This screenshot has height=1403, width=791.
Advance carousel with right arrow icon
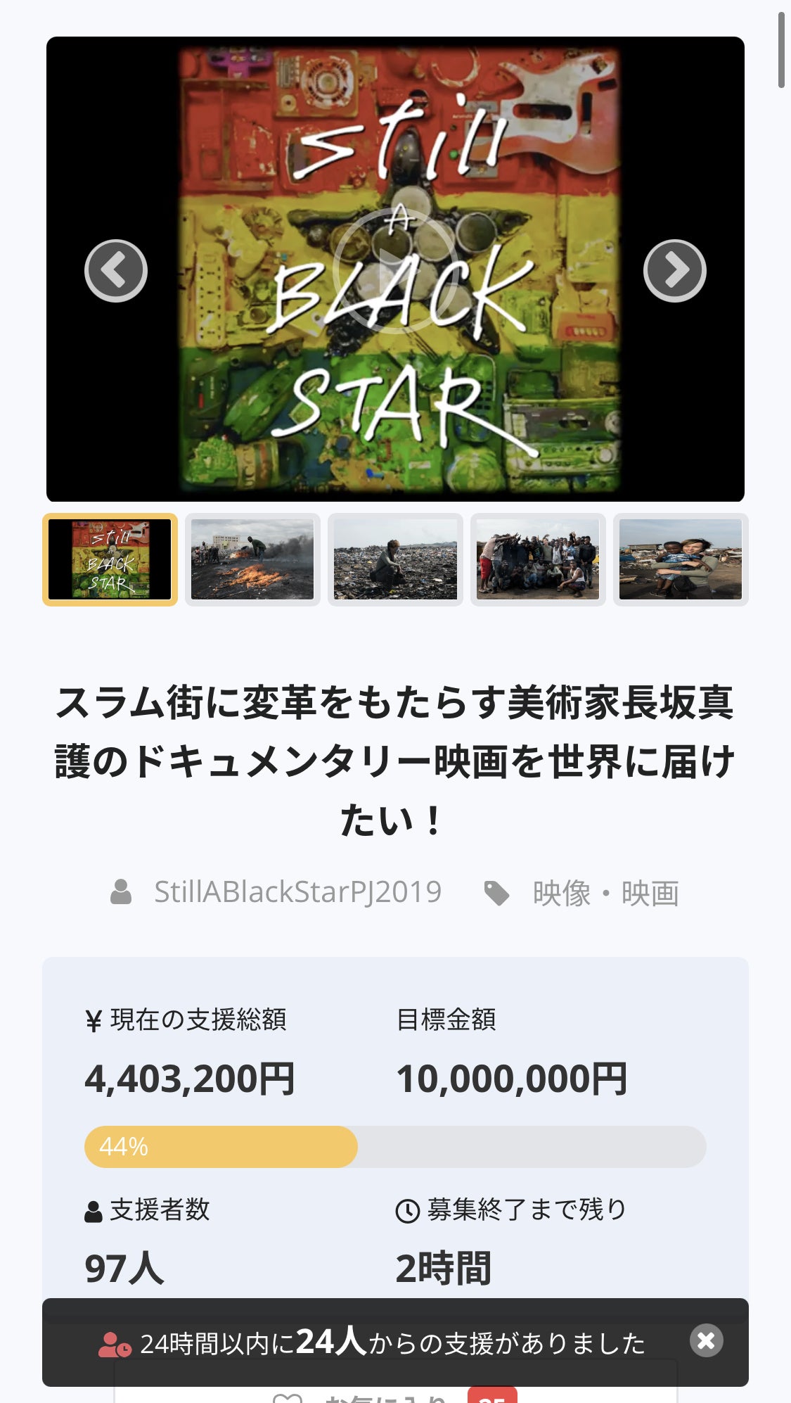pos(675,271)
